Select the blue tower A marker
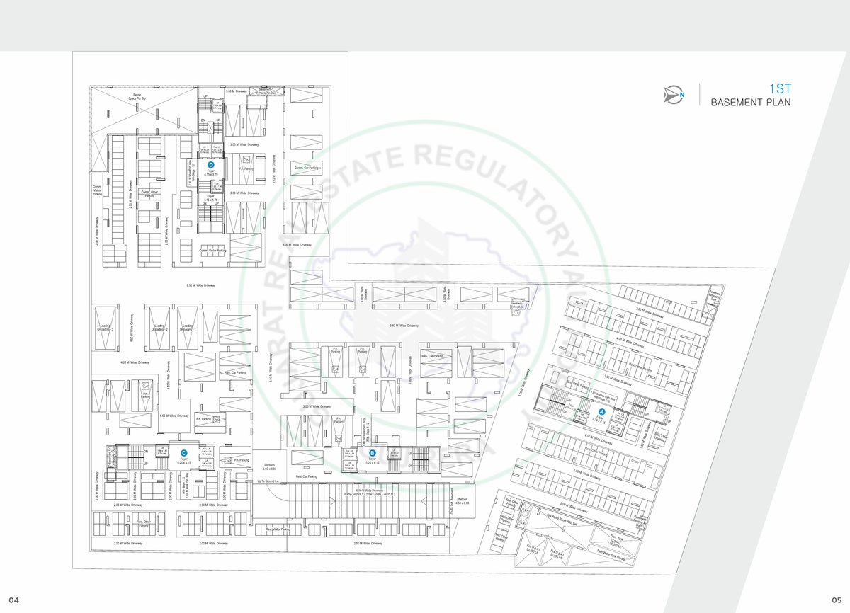Screen dimensions: 850x613 (x=601, y=411)
